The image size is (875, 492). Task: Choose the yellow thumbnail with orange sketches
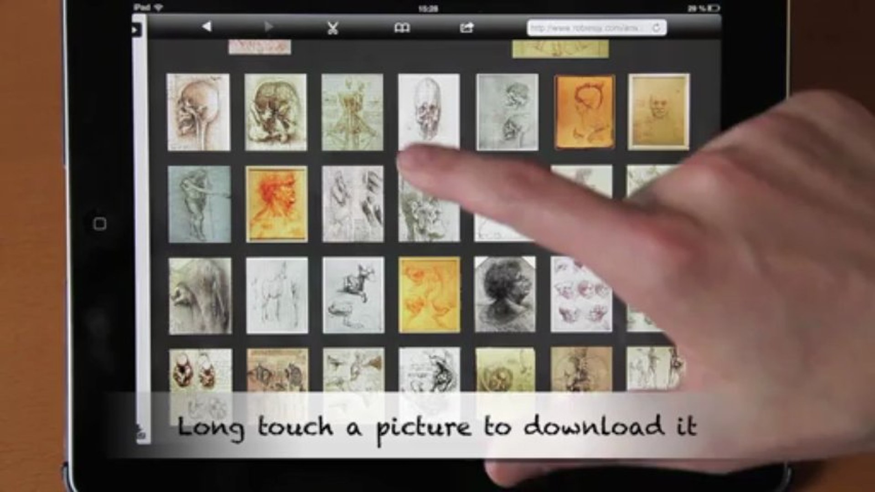(x=430, y=295)
